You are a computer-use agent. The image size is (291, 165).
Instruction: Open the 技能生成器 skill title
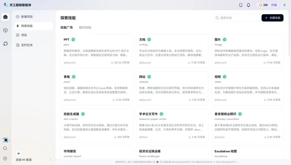click(71, 114)
